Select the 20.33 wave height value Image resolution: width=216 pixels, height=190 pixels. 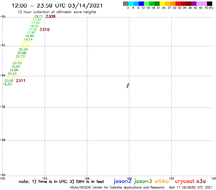[x=17, y=63]
